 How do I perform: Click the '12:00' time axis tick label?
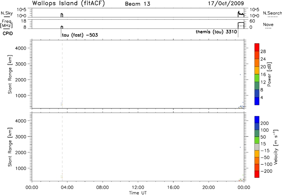pyautogui.click(x=138, y=188)
